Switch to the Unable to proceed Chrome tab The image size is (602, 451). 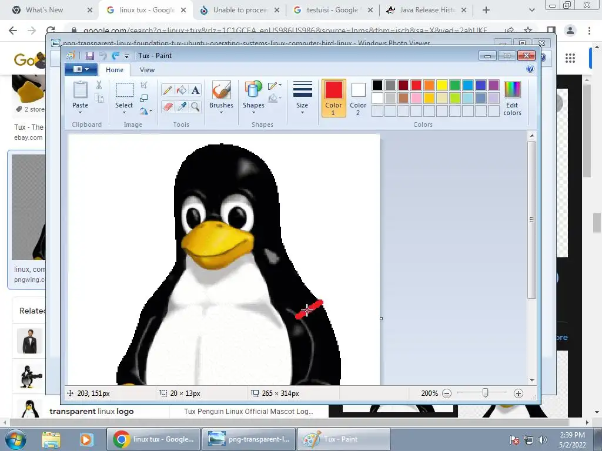240,10
